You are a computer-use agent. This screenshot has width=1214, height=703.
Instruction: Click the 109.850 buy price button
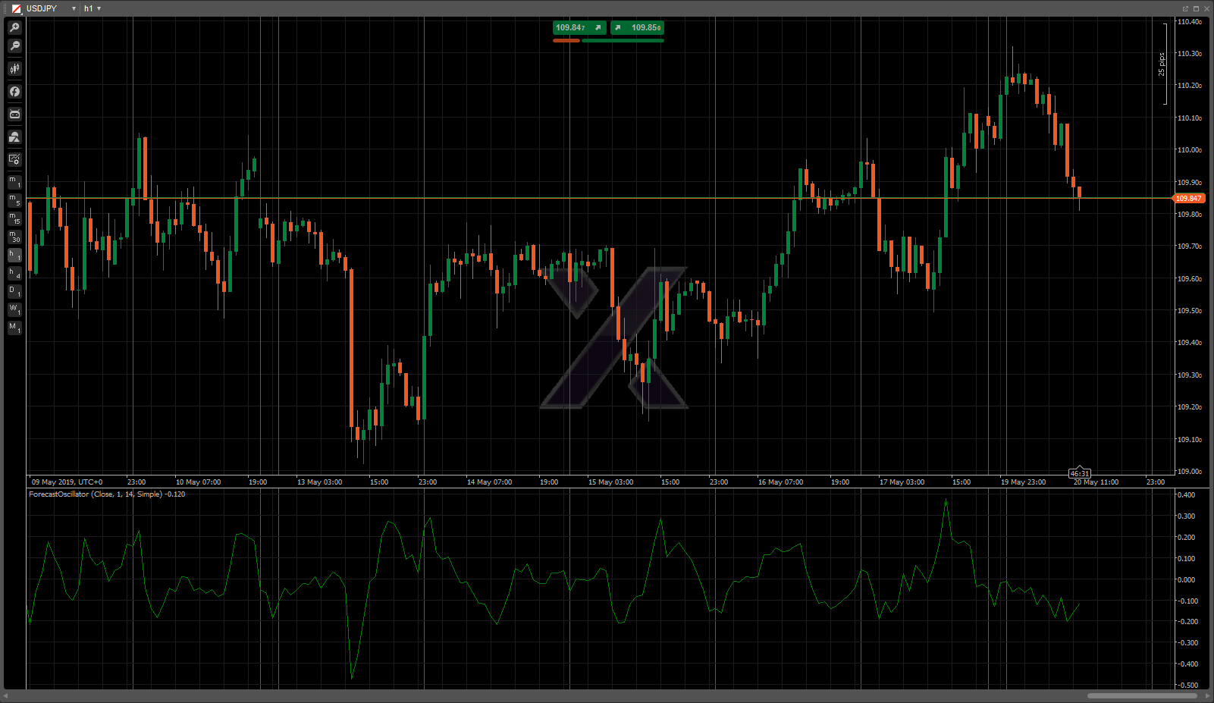638,27
